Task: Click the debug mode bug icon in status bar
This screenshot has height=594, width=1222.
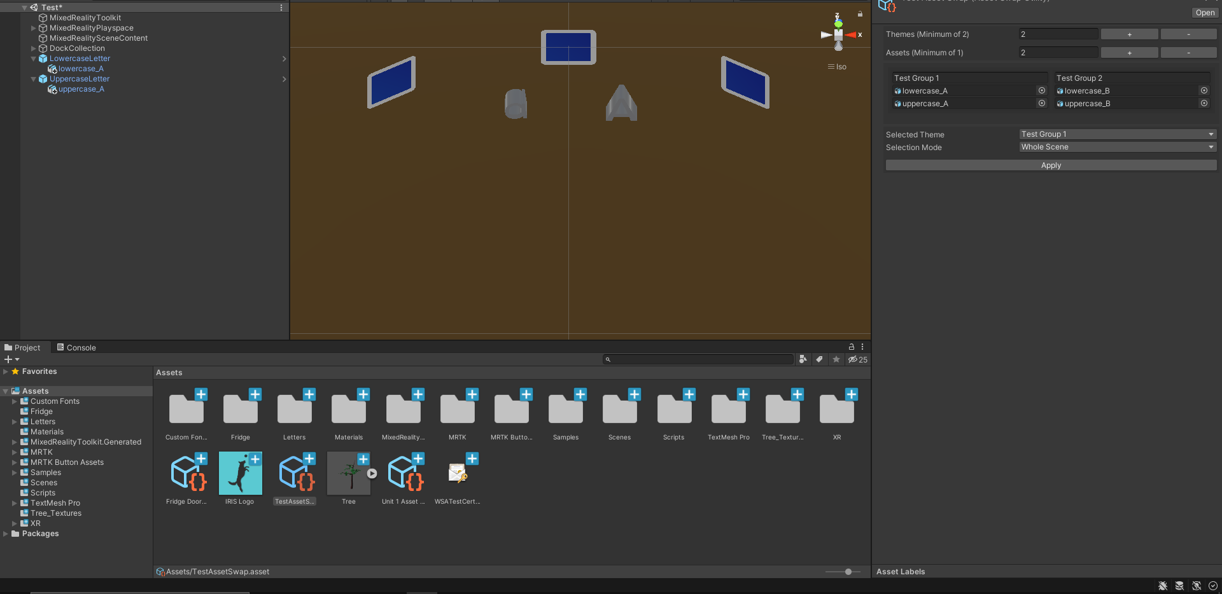Action: tap(1163, 586)
